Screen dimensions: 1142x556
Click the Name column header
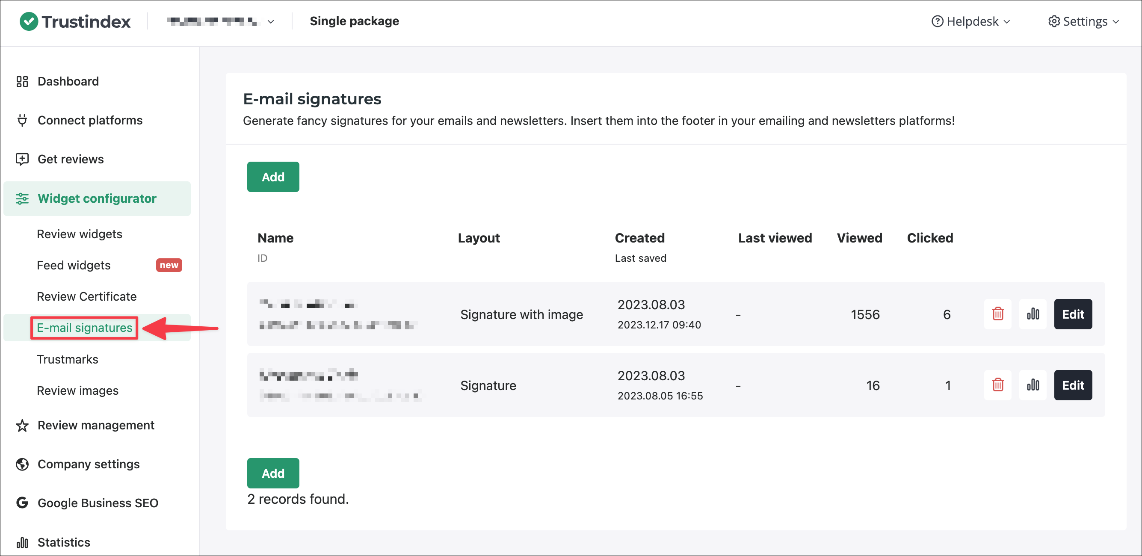275,238
